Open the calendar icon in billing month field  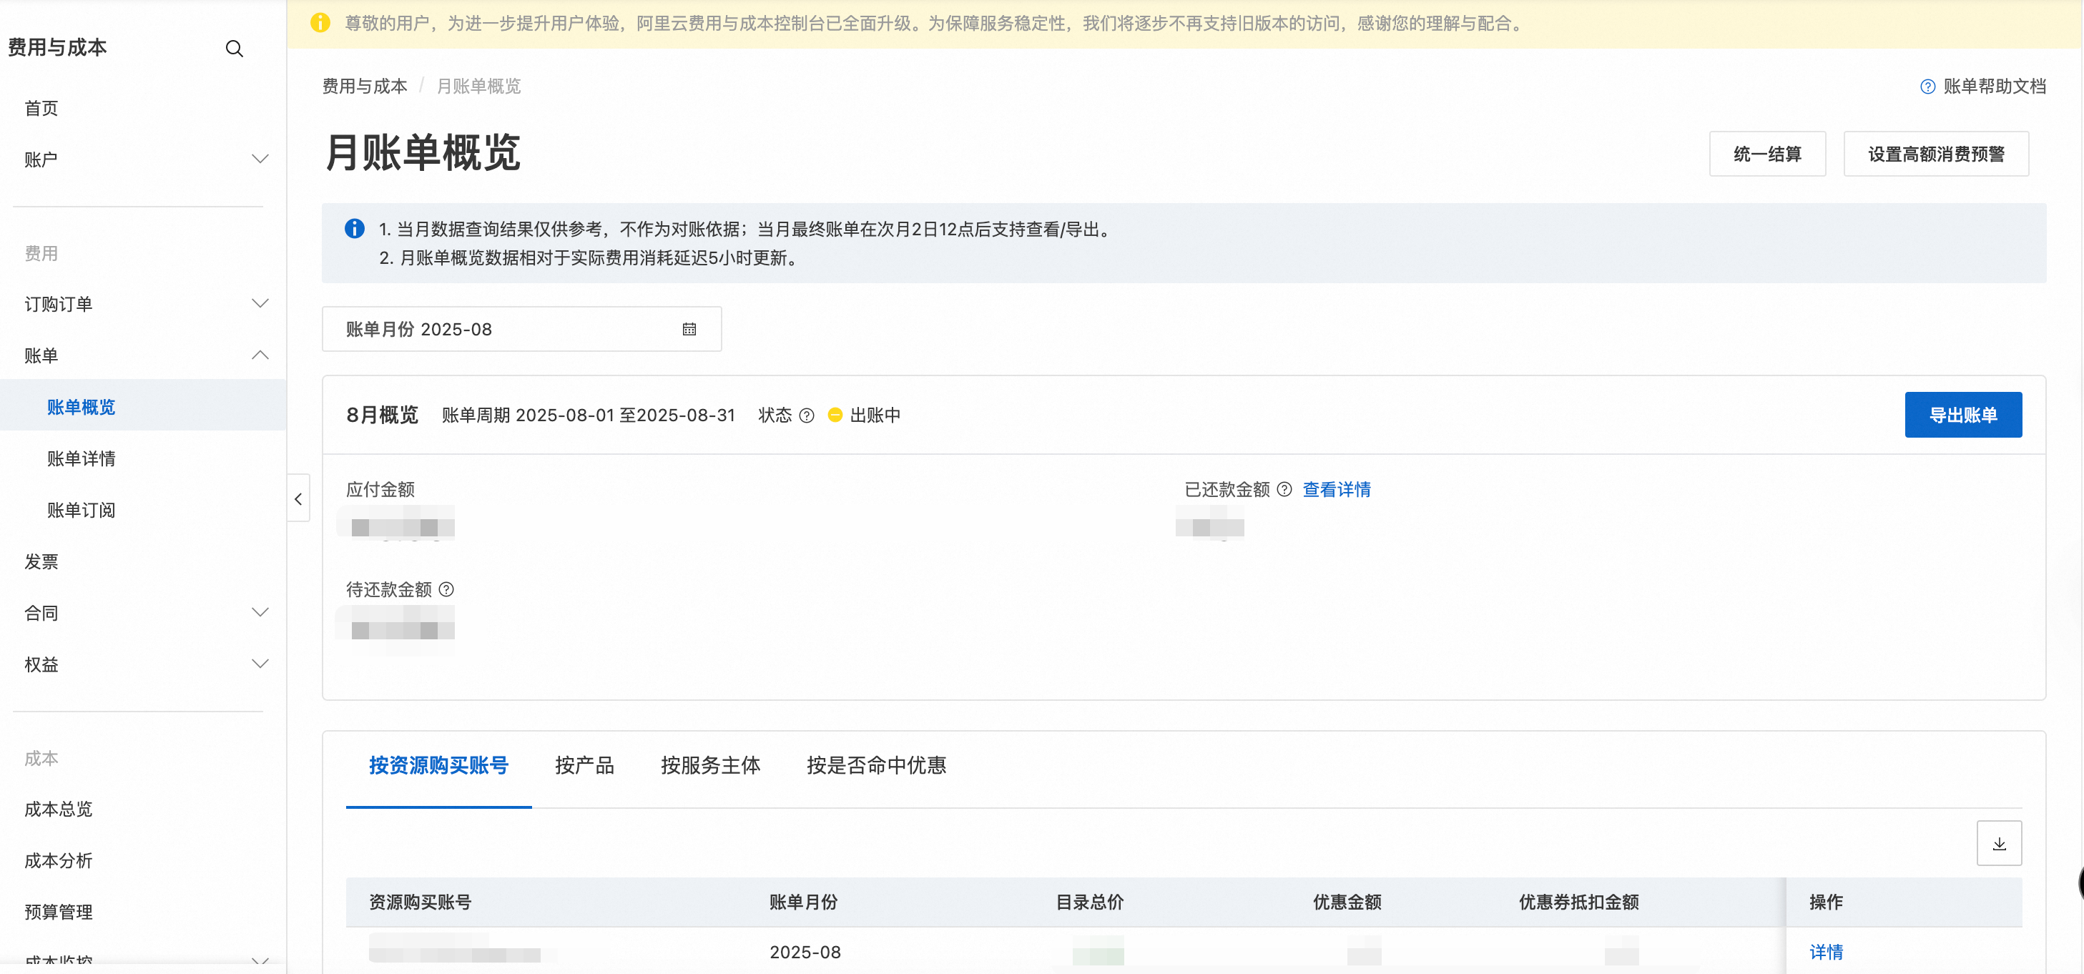(x=689, y=329)
